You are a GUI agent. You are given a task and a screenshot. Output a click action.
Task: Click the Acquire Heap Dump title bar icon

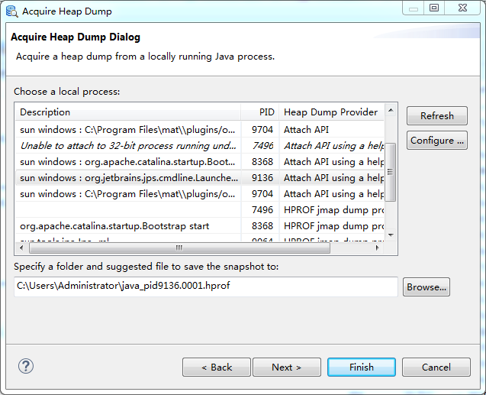click(x=12, y=11)
